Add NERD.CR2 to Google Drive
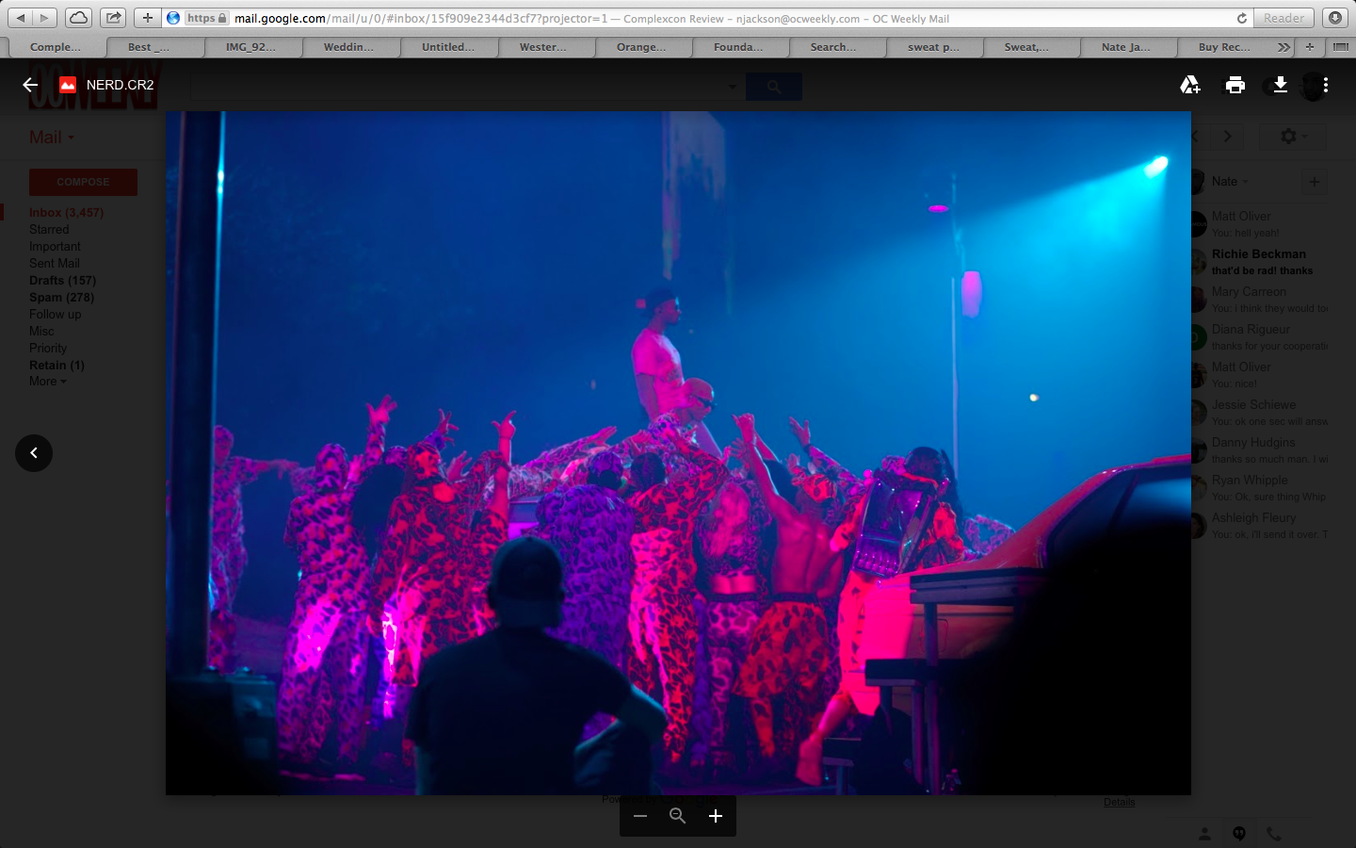 click(x=1190, y=85)
